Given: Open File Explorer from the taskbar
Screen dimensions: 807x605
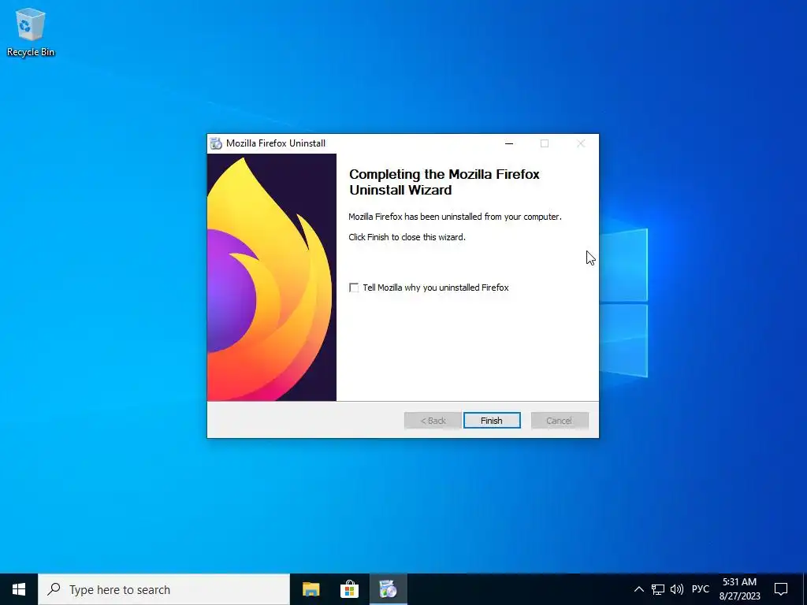Looking at the screenshot, I should click(311, 589).
